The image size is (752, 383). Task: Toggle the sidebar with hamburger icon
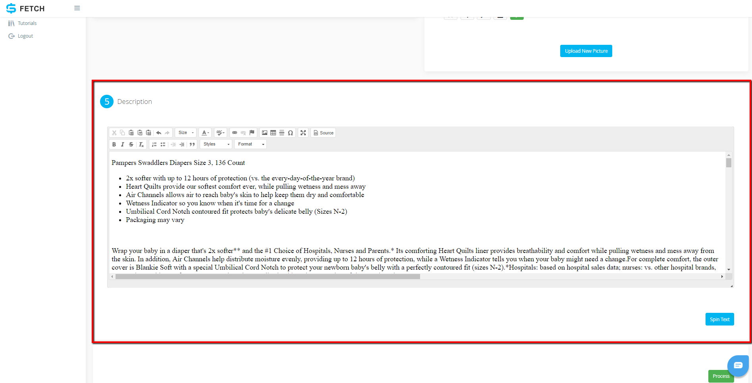[x=77, y=8]
